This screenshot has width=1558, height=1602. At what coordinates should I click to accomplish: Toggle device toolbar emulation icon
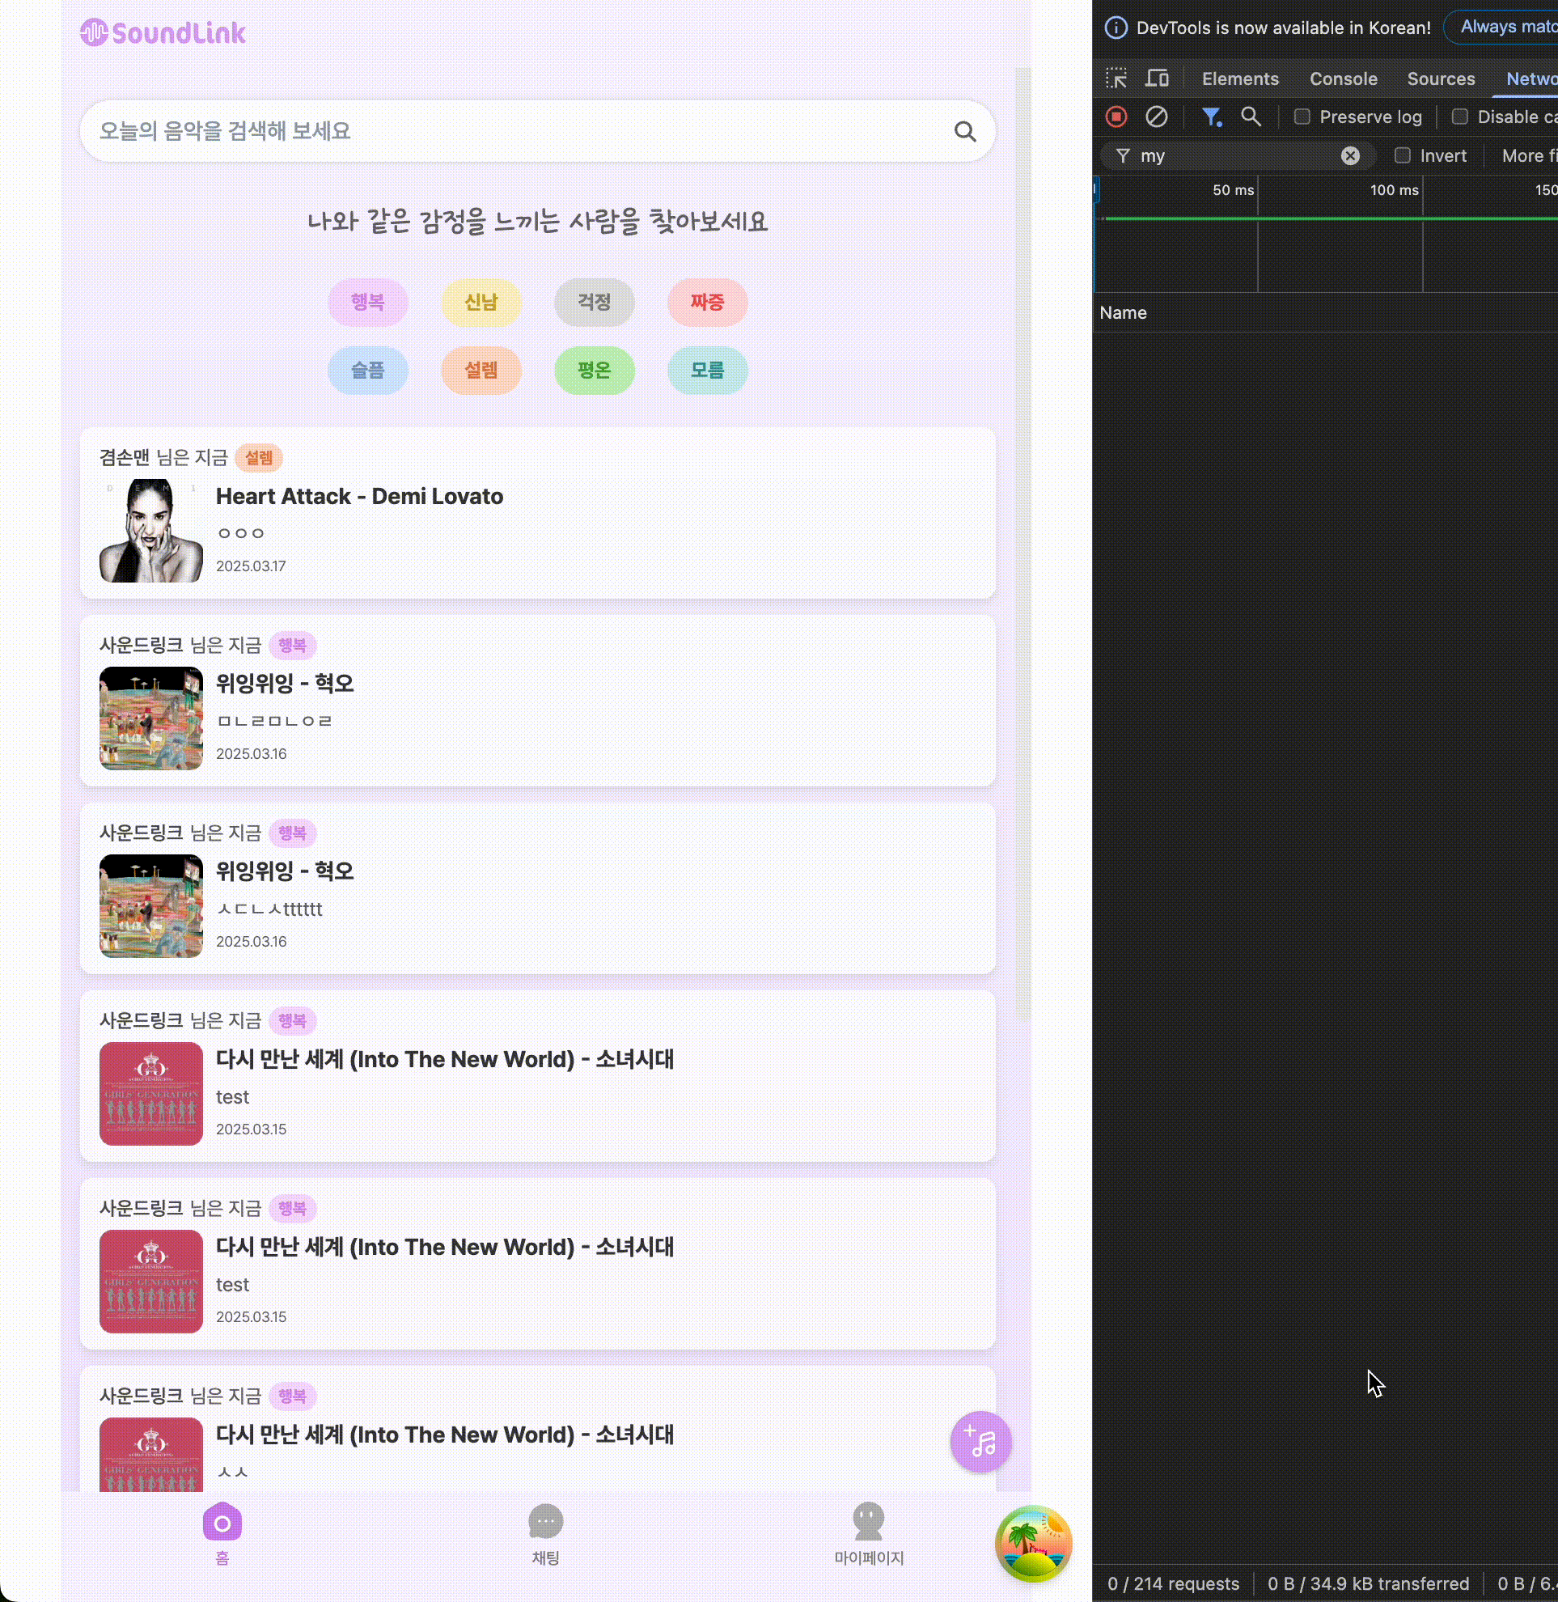pyautogui.click(x=1156, y=78)
